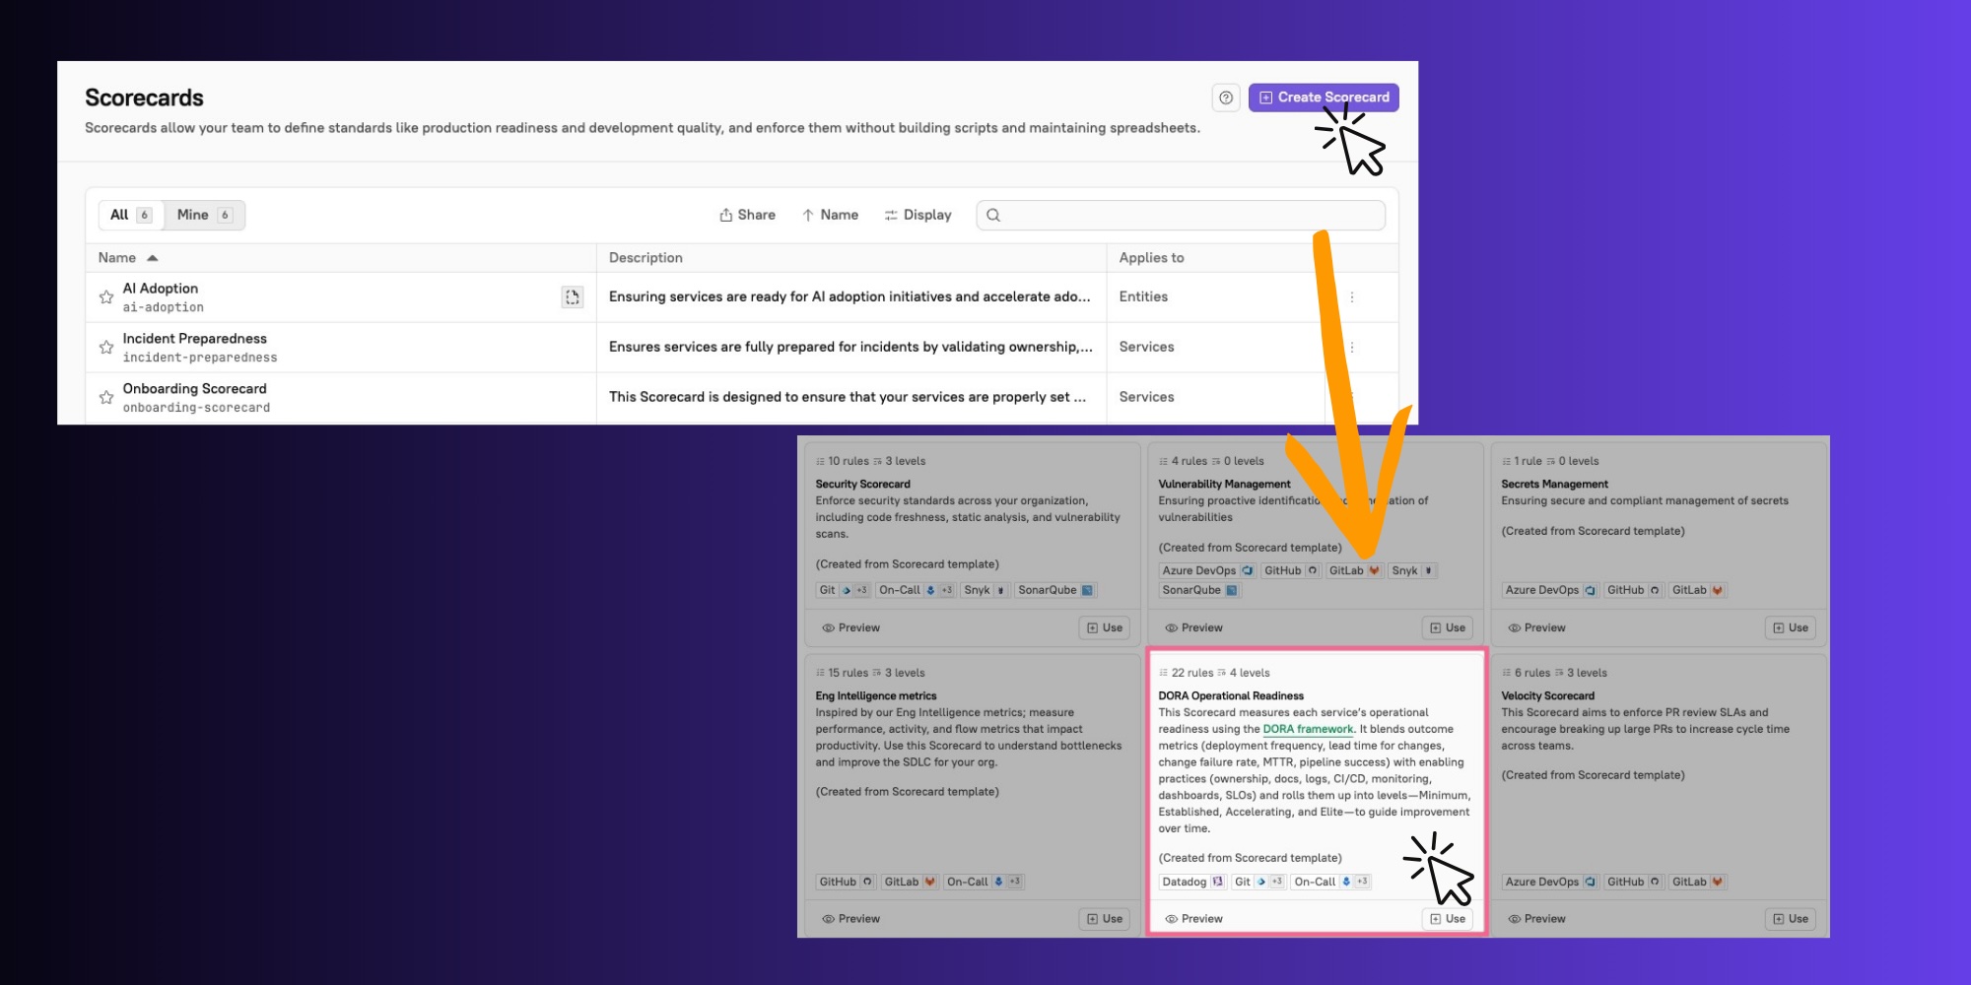
Task: Preview the Velocity Scorecard template
Action: (x=1537, y=919)
